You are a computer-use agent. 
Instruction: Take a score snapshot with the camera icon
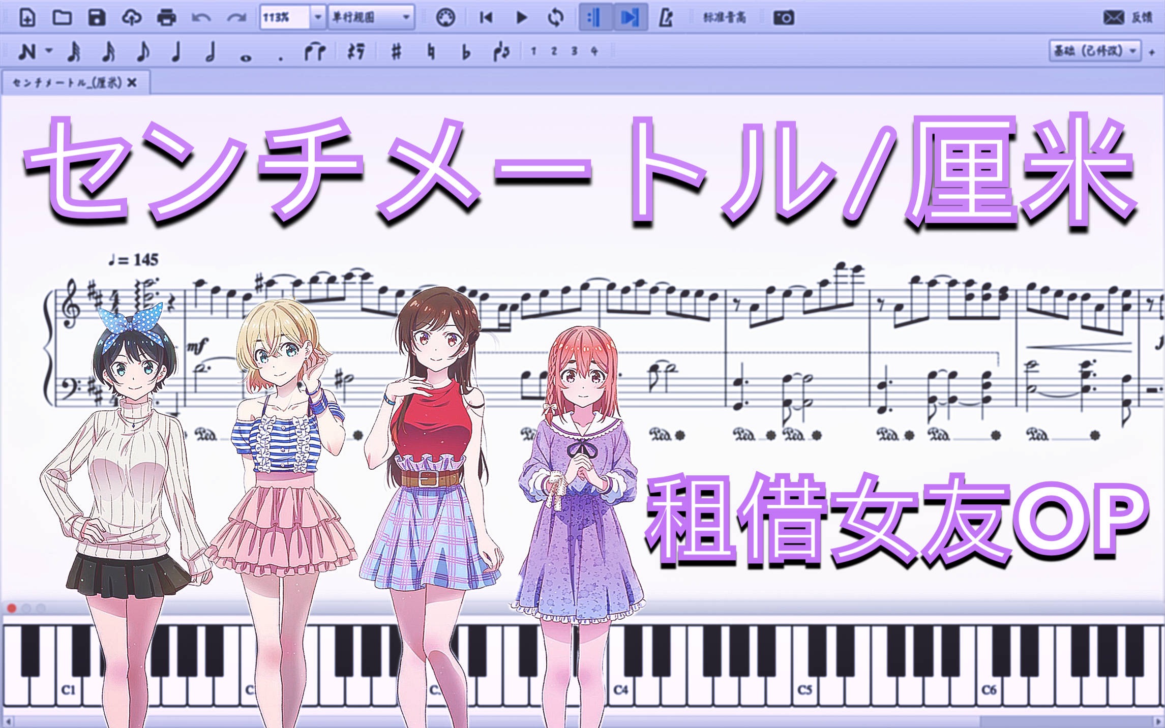pyautogui.click(x=784, y=18)
